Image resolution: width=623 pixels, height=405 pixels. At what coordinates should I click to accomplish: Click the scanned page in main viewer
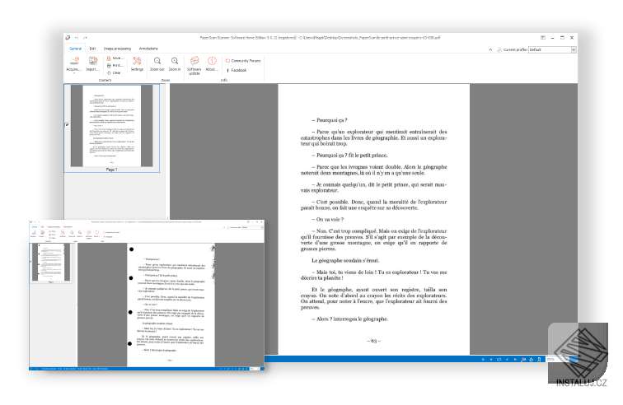click(374, 219)
